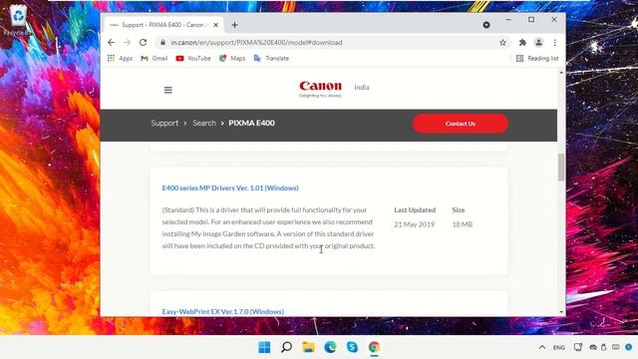Click the 21 May 2019 date

(x=415, y=224)
